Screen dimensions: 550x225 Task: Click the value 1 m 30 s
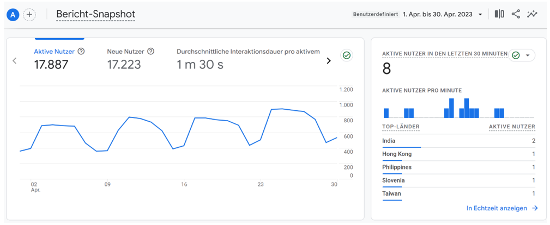point(200,65)
